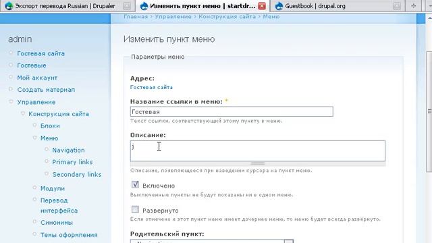Switch to the Изменить пункт меню tab
This screenshot has height=243, width=432.
click(x=202, y=6)
